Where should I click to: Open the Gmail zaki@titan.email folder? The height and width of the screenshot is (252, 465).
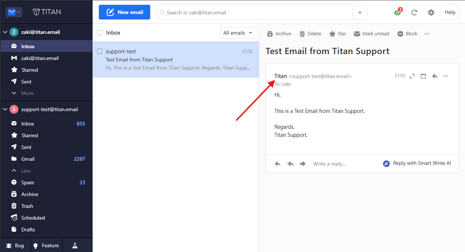(46, 58)
